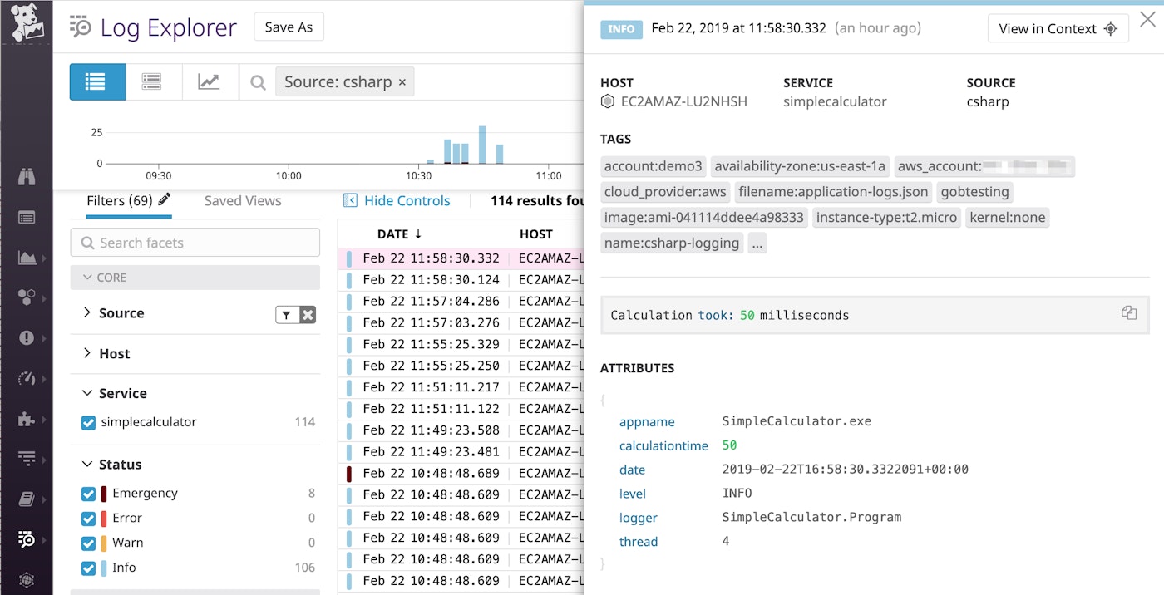Click Hide Controls
The height and width of the screenshot is (595, 1164).
(x=397, y=201)
